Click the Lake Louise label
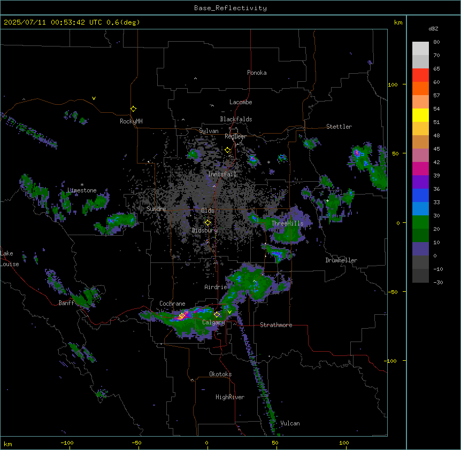This screenshot has height=450, width=461. [9, 259]
